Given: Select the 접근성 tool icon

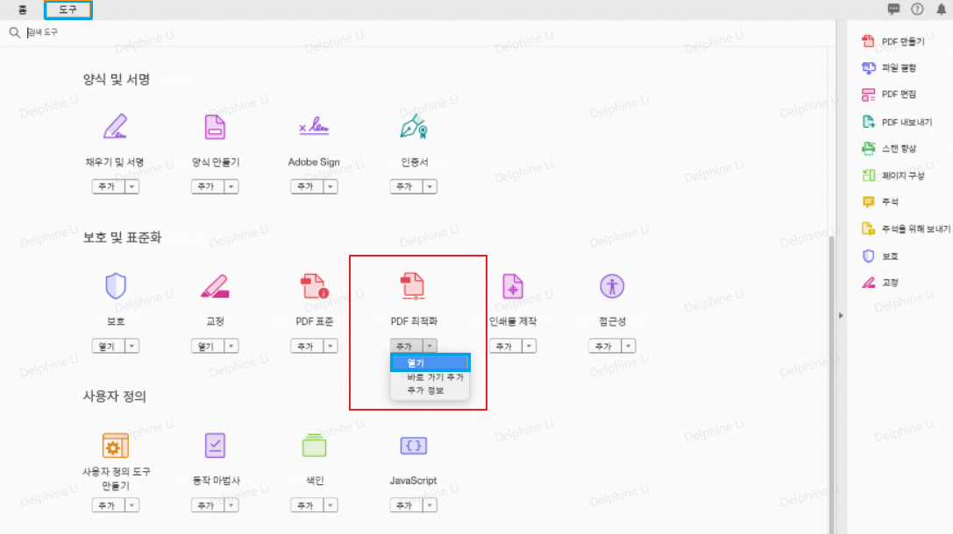Looking at the screenshot, I should [612, 285].
